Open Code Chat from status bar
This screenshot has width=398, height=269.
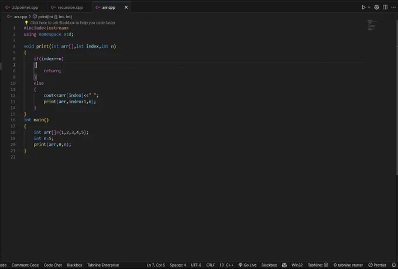pyautogui.click(x=53, y=265)
